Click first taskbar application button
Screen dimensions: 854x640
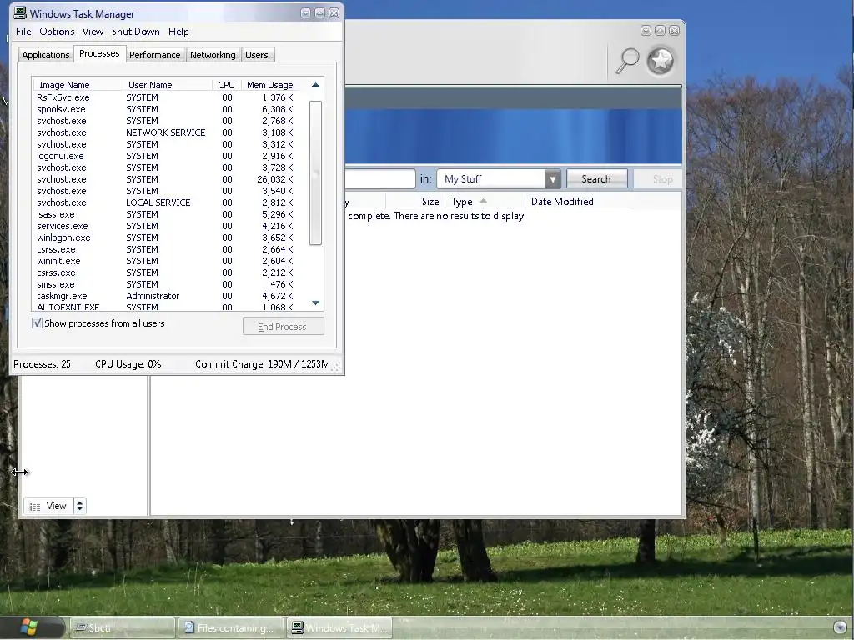(x=123, y=627)
